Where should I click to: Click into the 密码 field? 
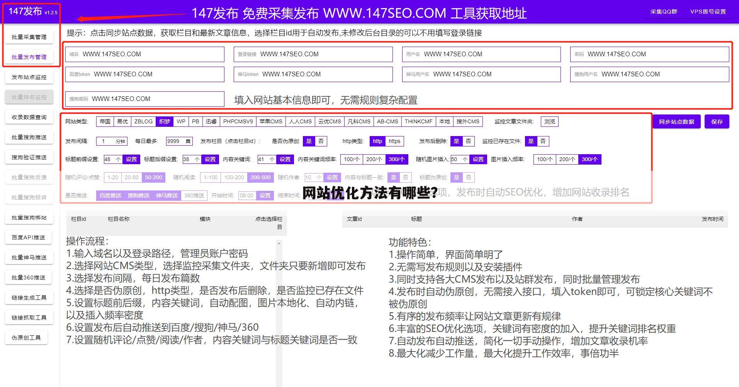tap(649, 54)
